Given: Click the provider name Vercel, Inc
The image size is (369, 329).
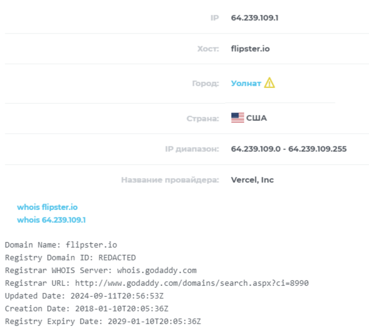Looking at the screenshot, I should (252, 180).
